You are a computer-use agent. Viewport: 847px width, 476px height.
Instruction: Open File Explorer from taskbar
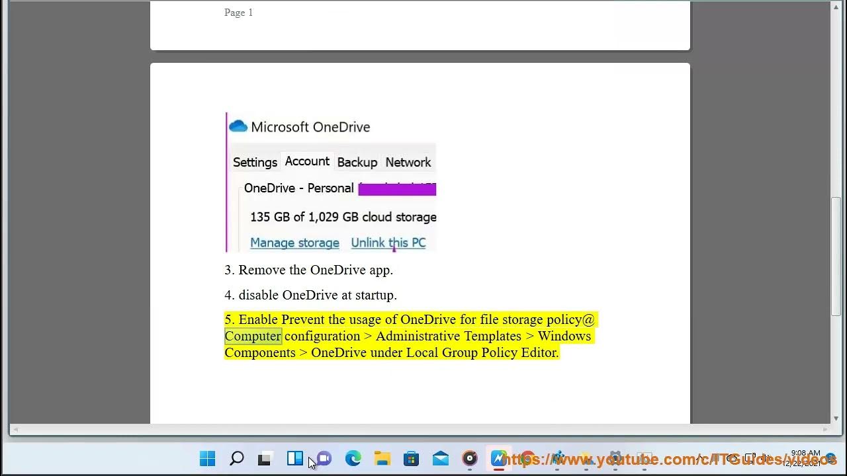point(382,458)
